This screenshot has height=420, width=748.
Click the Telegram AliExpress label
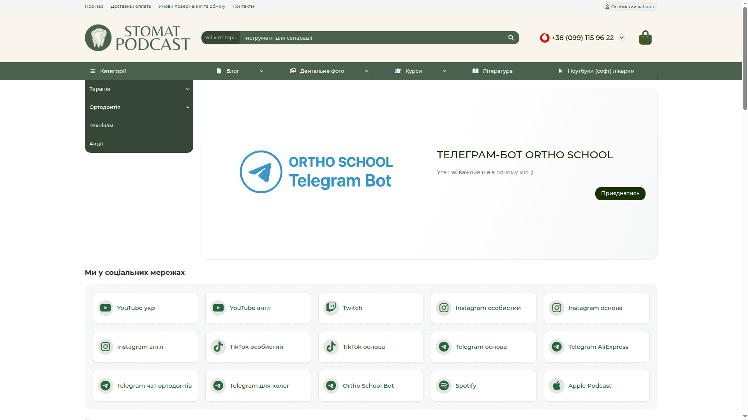click(598, 347)
